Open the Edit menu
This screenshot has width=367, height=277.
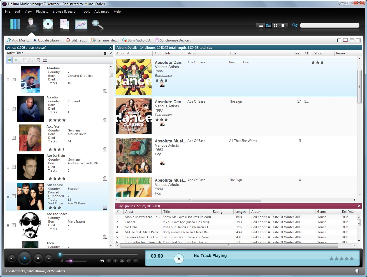pyautogui.click(x=17, y=11)
